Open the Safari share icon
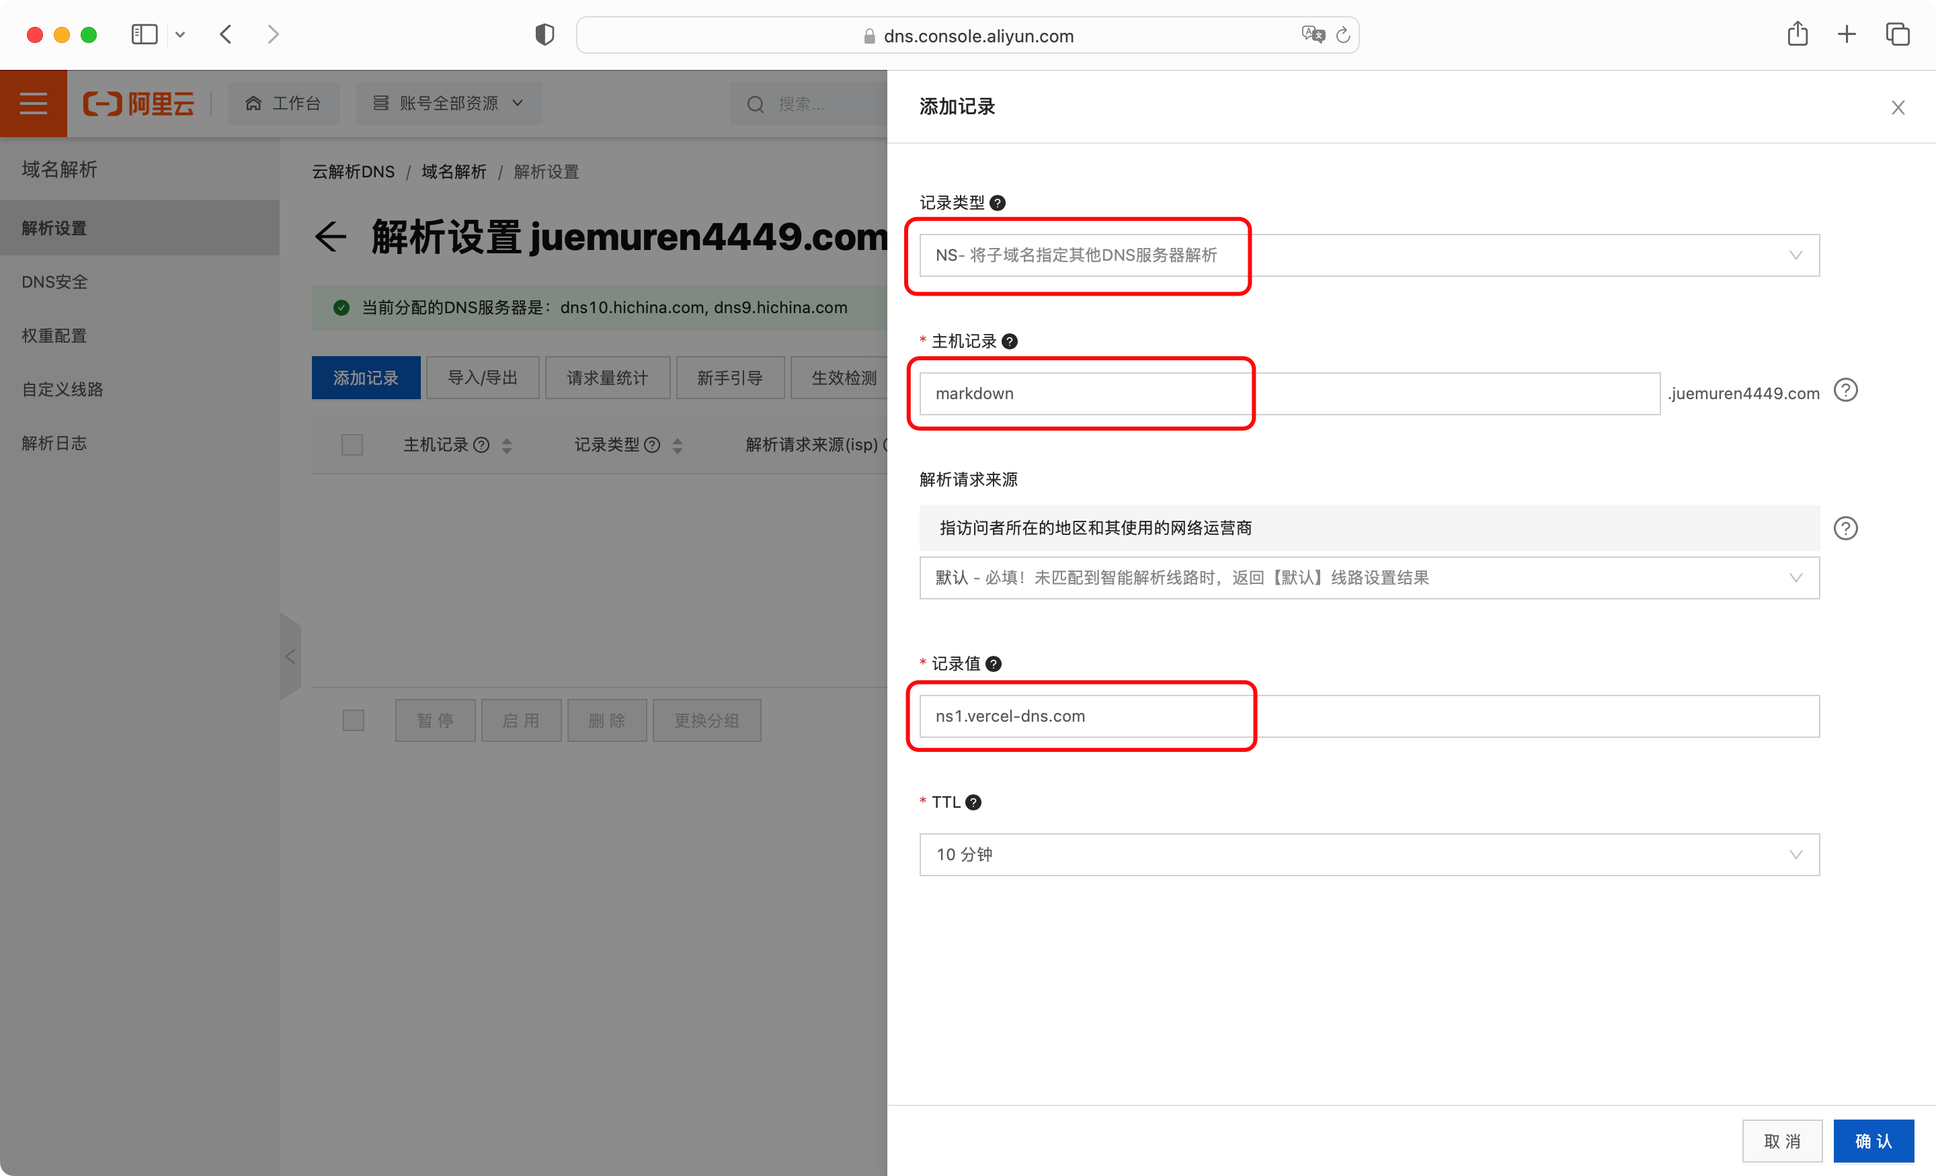Viewport: 1936px width, 1176px height. [1797, 34]
